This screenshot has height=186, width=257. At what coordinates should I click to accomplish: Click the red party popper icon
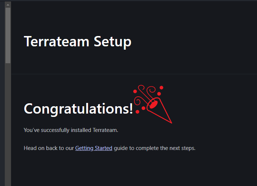point(152,104)
